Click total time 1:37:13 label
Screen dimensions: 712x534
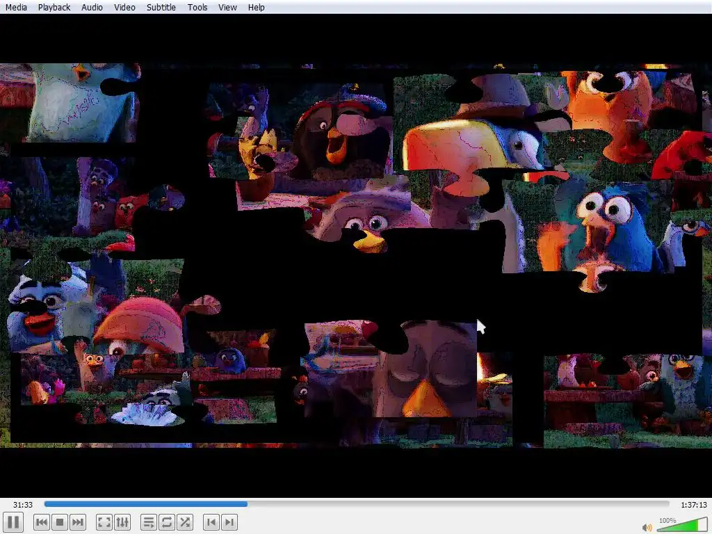point(693,505)
